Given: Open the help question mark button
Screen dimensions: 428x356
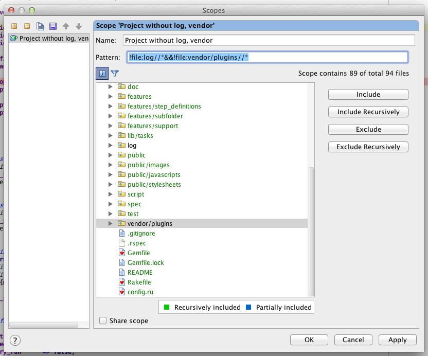Looking at the screenshot, I should 15,341.
